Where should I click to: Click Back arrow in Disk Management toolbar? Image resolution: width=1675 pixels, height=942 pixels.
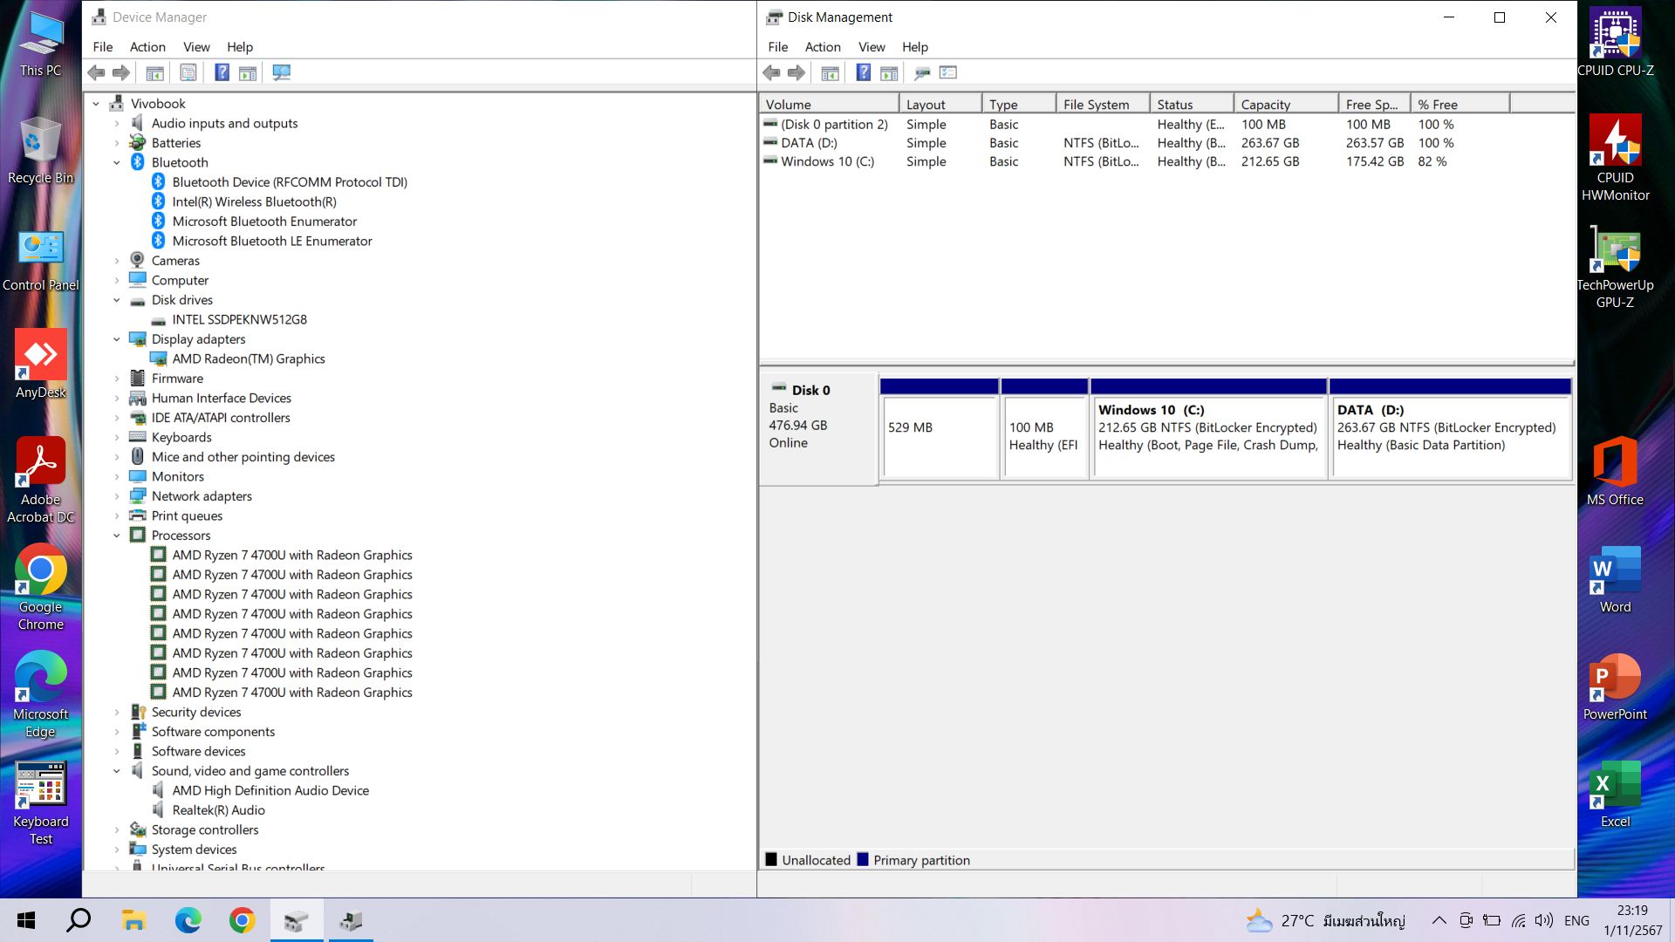pos(771,72)
